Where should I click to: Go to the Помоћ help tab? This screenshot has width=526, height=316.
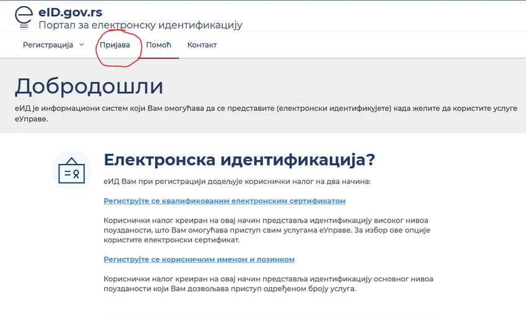pos(158,45)
